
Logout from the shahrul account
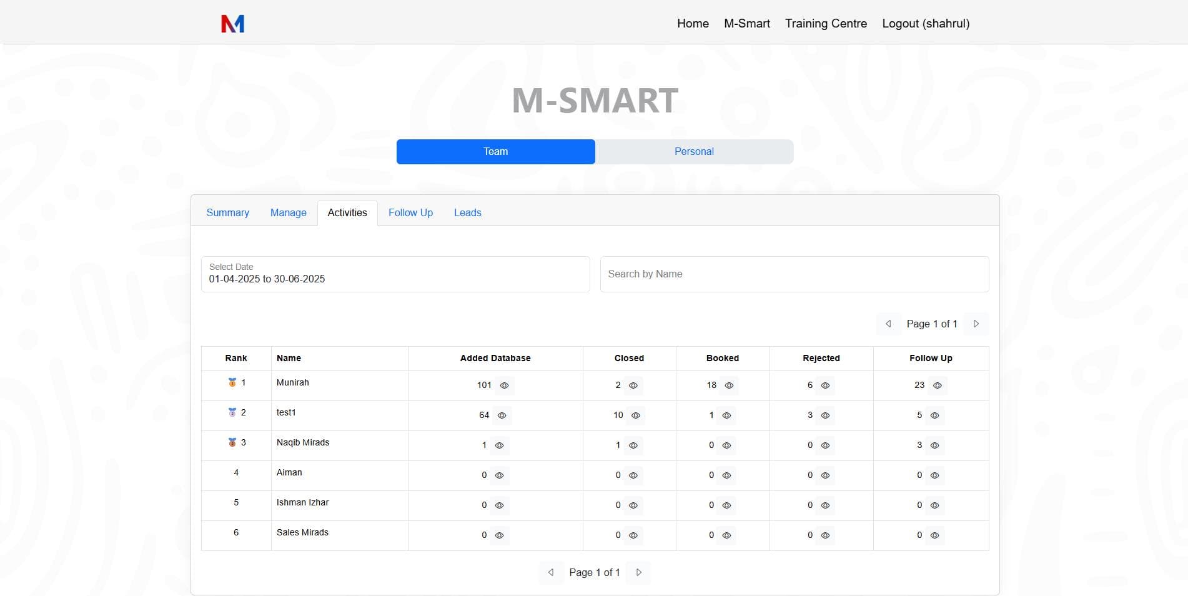coord(926,23)
